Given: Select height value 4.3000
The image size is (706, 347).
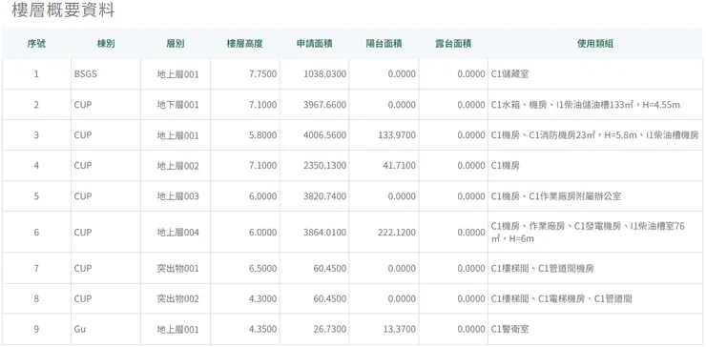Looking at the screenshot, I should pyautogui.click(x=263, y=298).
